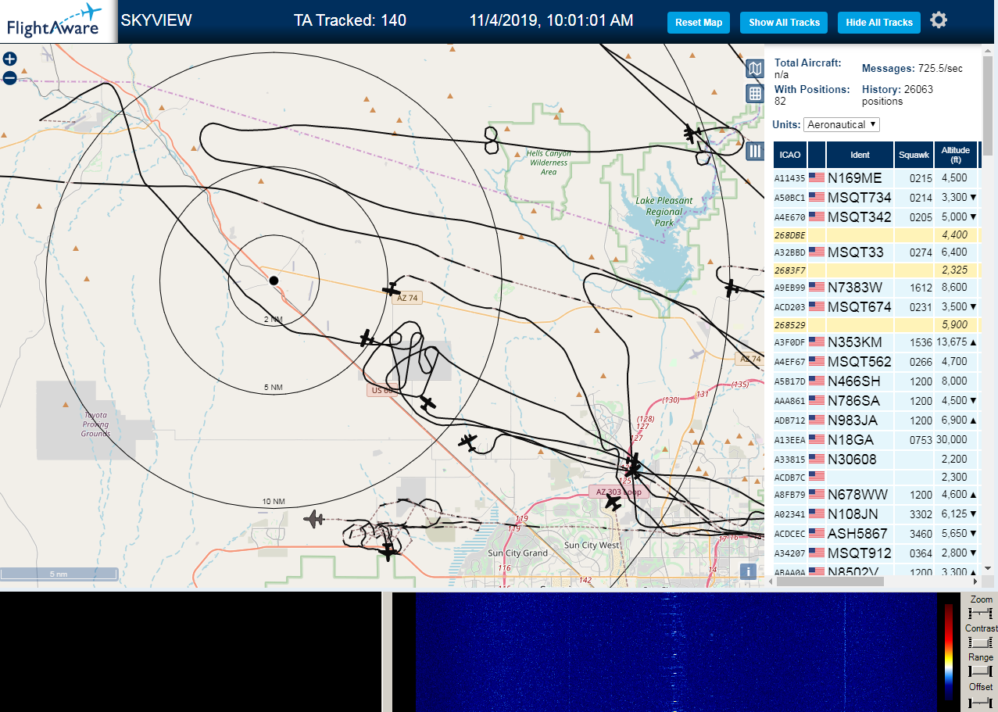Select the N7383W aircraft row
This screenshot has height=712, width=998.
tap(875, 287)
